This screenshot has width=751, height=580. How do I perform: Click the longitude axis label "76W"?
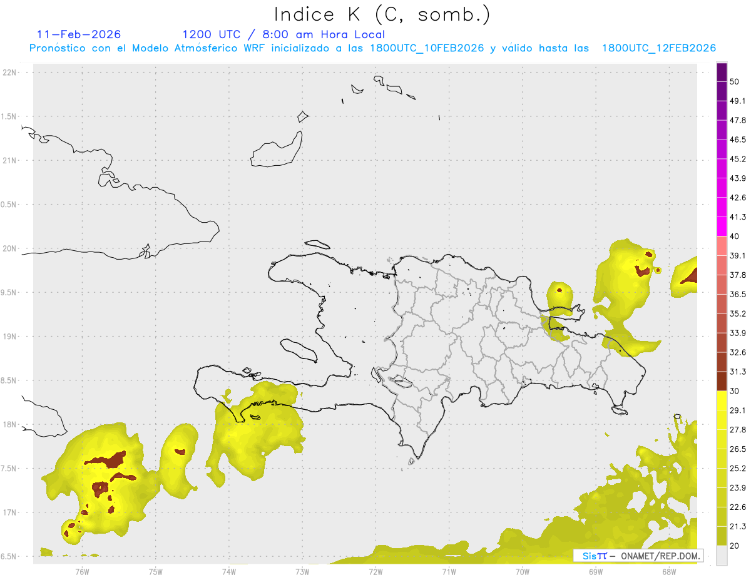tap(83, 572)
